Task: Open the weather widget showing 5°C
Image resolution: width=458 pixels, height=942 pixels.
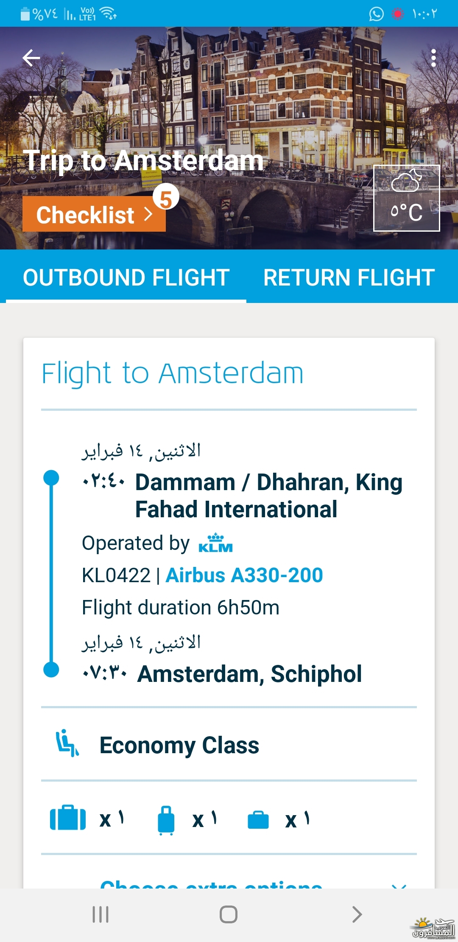Action: pyautogui.click(x=406, y=198)
